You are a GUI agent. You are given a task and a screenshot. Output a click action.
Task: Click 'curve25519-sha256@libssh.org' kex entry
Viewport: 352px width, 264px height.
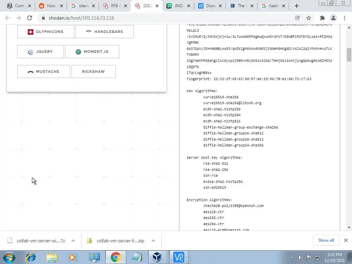click(x=232, y=103)
